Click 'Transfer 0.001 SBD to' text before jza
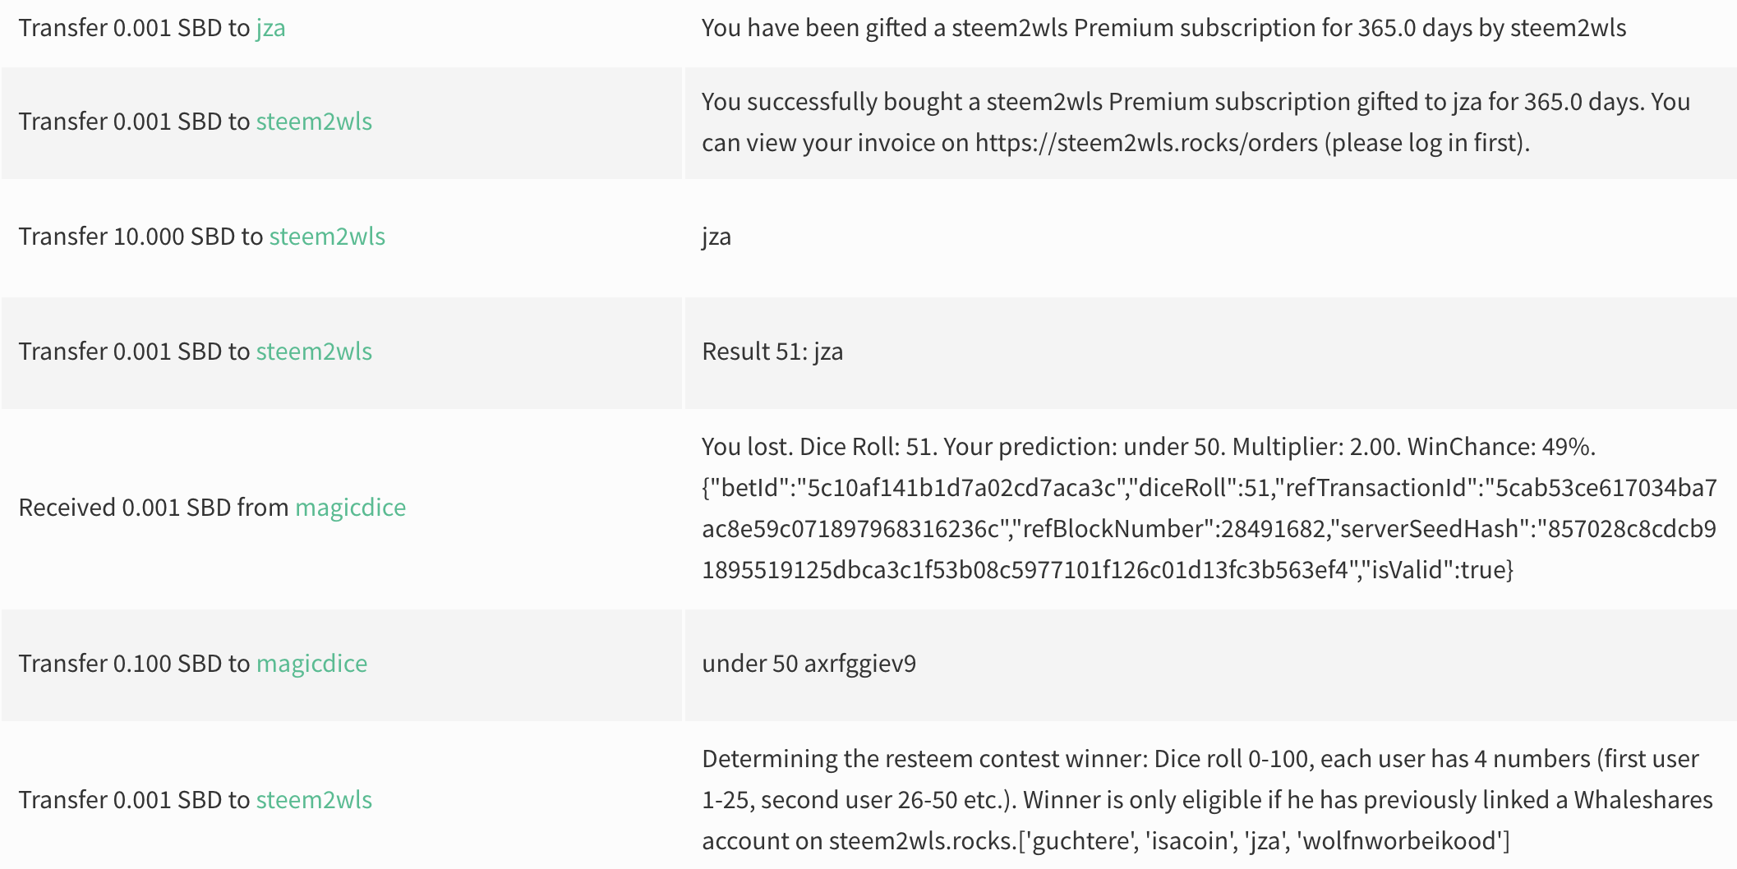The image size is (1737, 869). [x=134, y=28]
